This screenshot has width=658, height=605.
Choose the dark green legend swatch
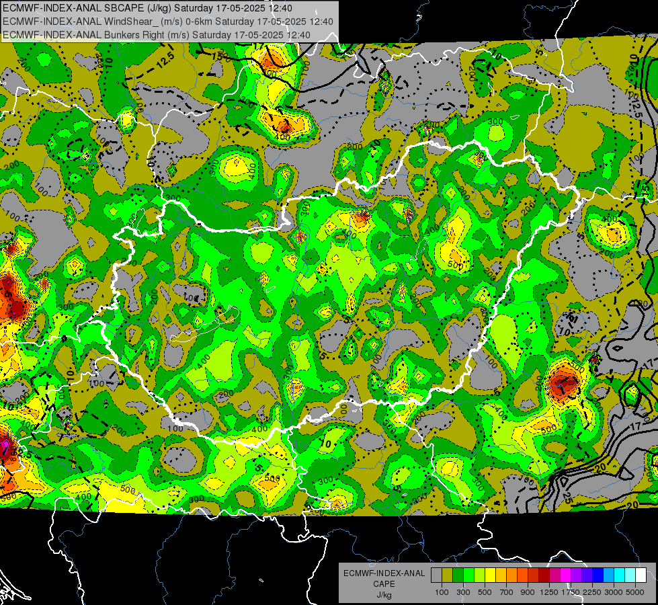[x=458, y=575]
